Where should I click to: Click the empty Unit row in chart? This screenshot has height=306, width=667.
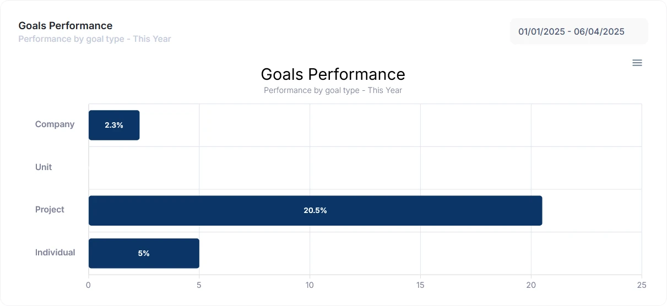coord(365,168)
